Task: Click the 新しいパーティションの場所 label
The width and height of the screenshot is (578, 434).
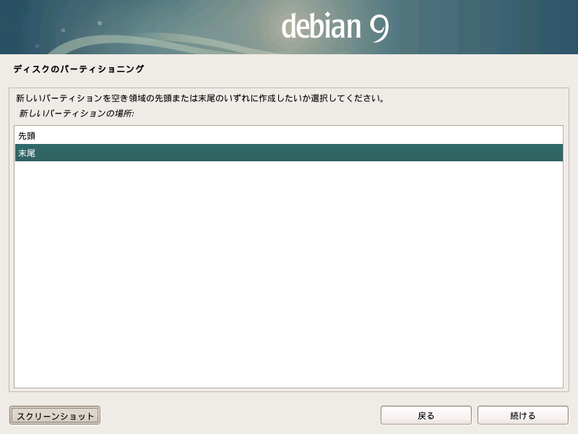Action: (77, 114)
